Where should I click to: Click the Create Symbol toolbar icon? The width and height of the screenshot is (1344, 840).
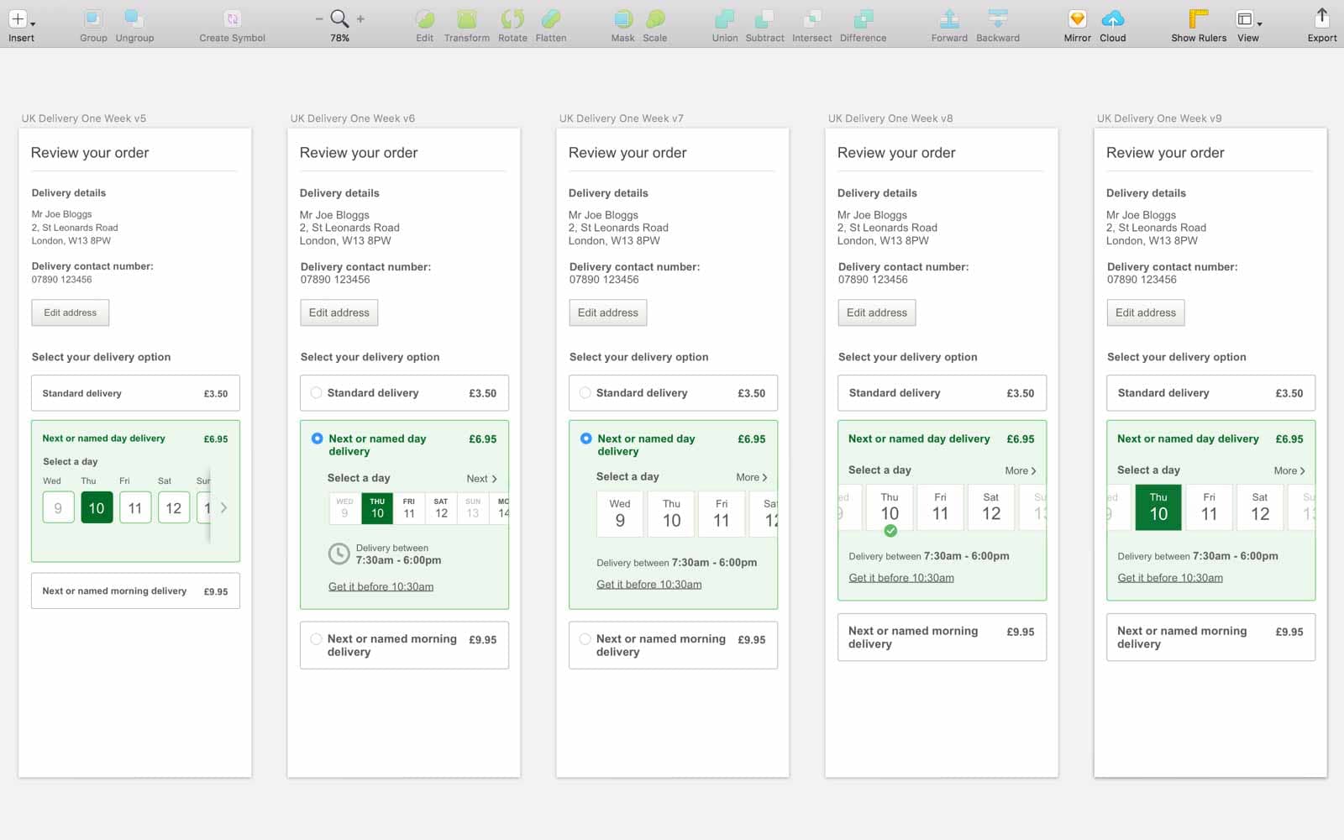click(x=232, y=19)
